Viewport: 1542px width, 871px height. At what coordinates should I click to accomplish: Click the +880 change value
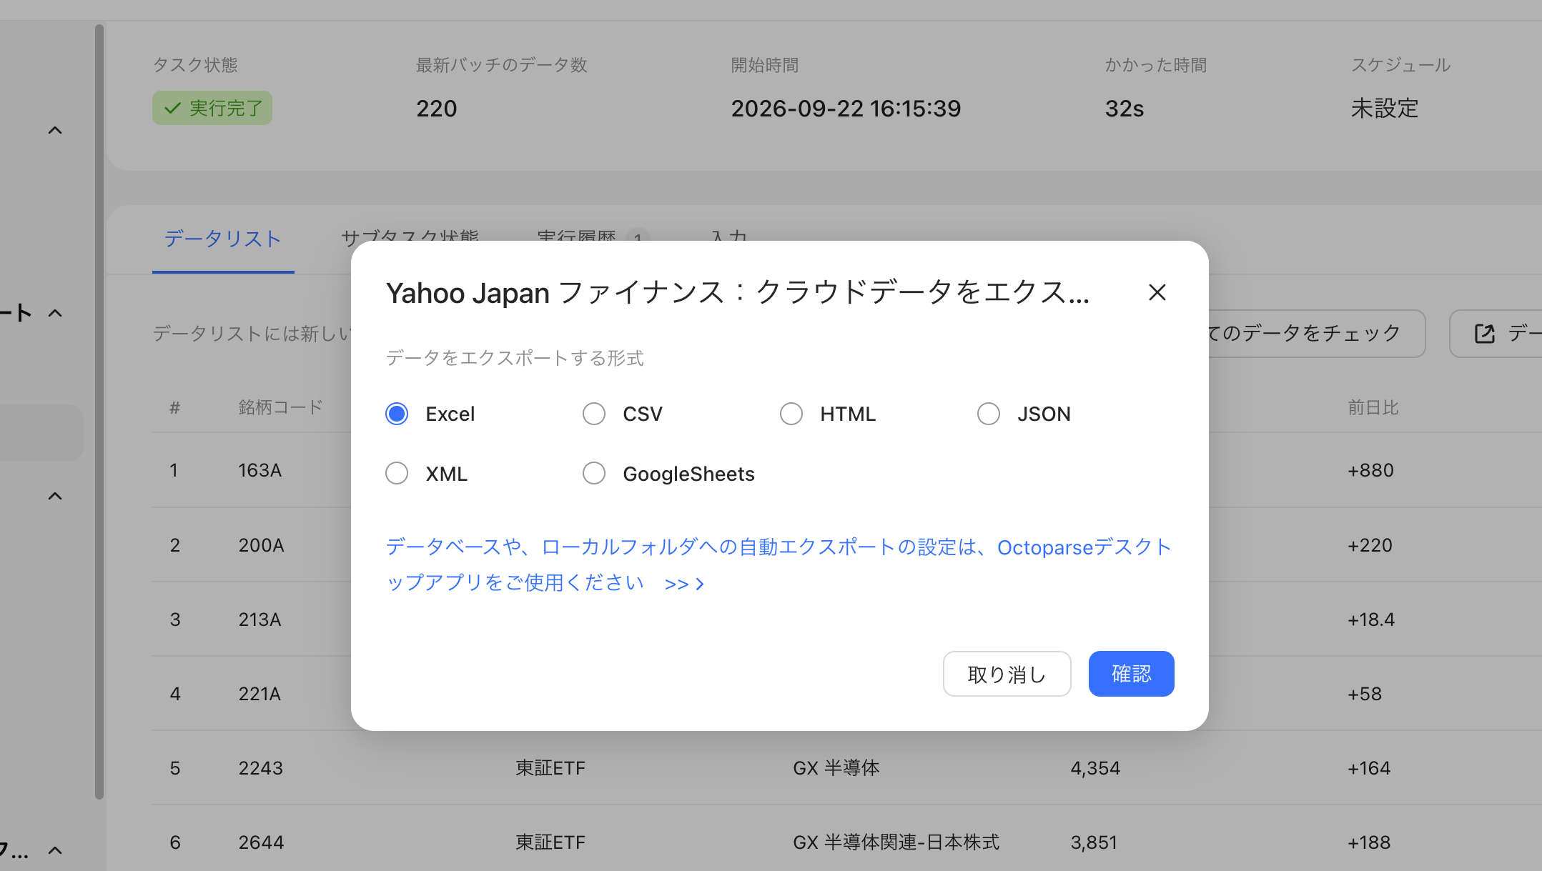click(1370, 470)
